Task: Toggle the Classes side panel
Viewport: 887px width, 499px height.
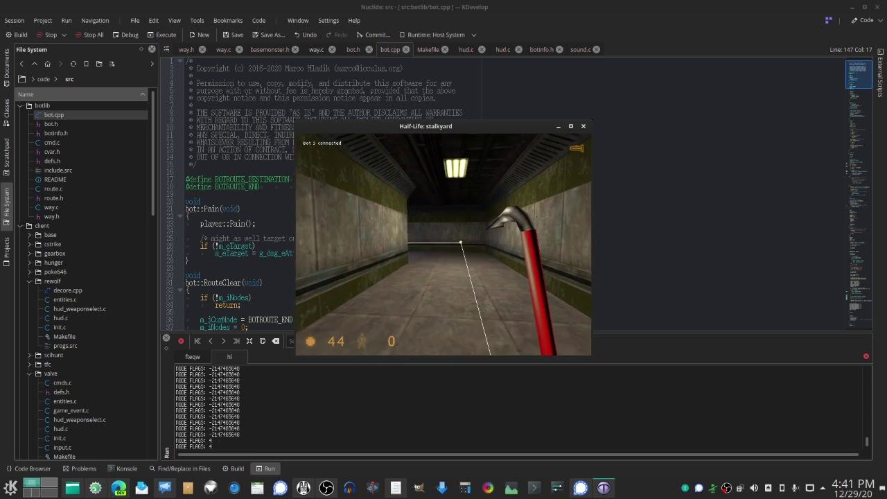Action: 6,114
